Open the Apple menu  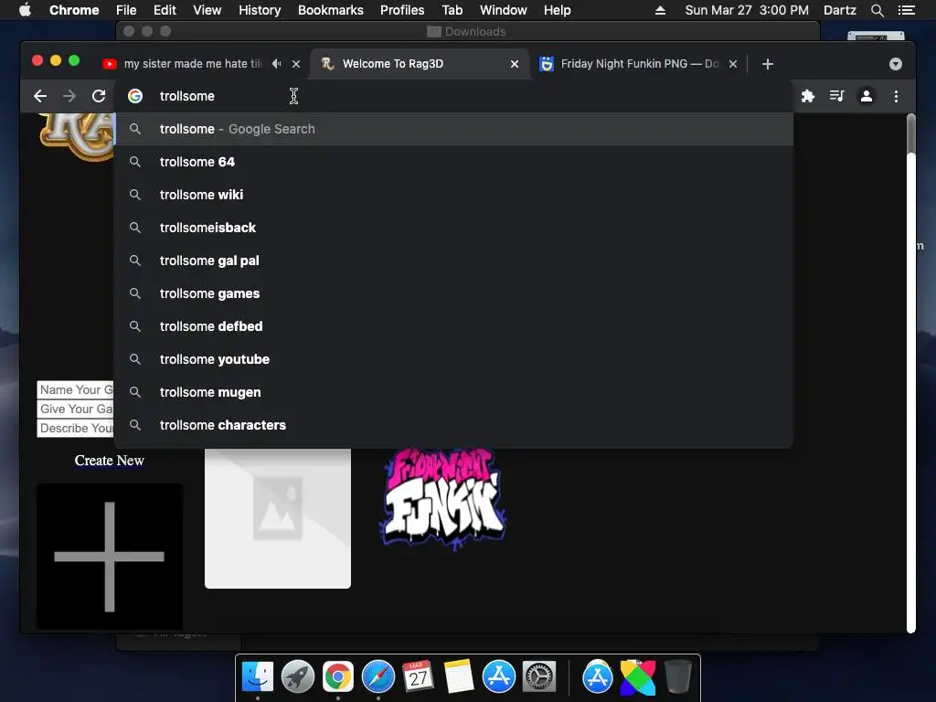coord(25,10)
